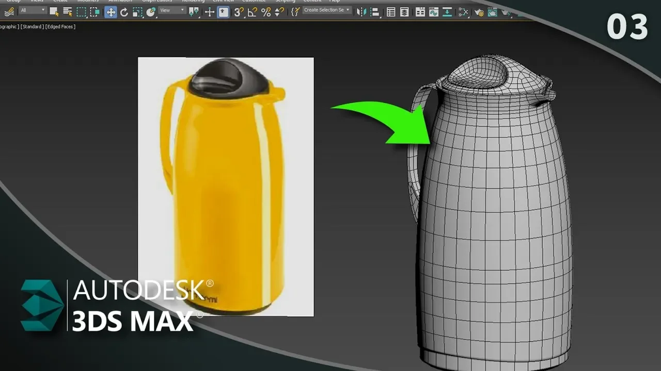661x371 pixels.
Task: Activate the Select and Rotate tool
Action: tap(124, 12)
